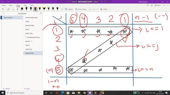The height and width of the screenshot is (95, 170).
Task: Add a new section
Action: 6,89
